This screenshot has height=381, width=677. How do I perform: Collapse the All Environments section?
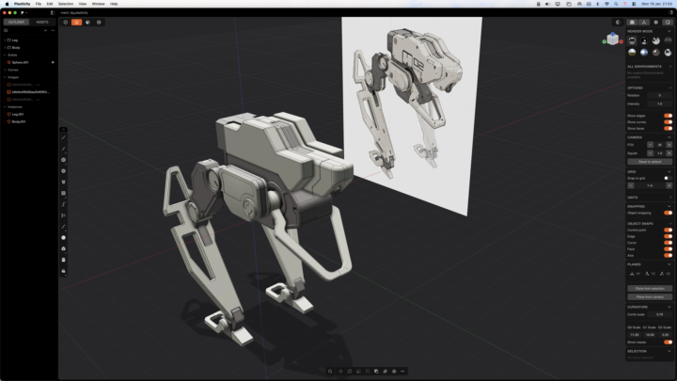tap(669, 67)
